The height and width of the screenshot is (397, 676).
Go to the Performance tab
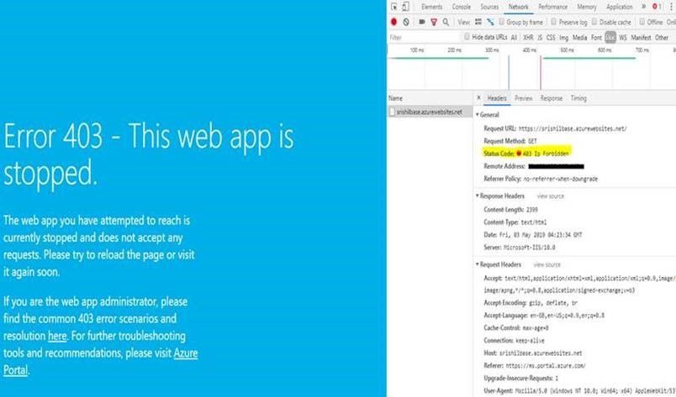click(552, 7)
